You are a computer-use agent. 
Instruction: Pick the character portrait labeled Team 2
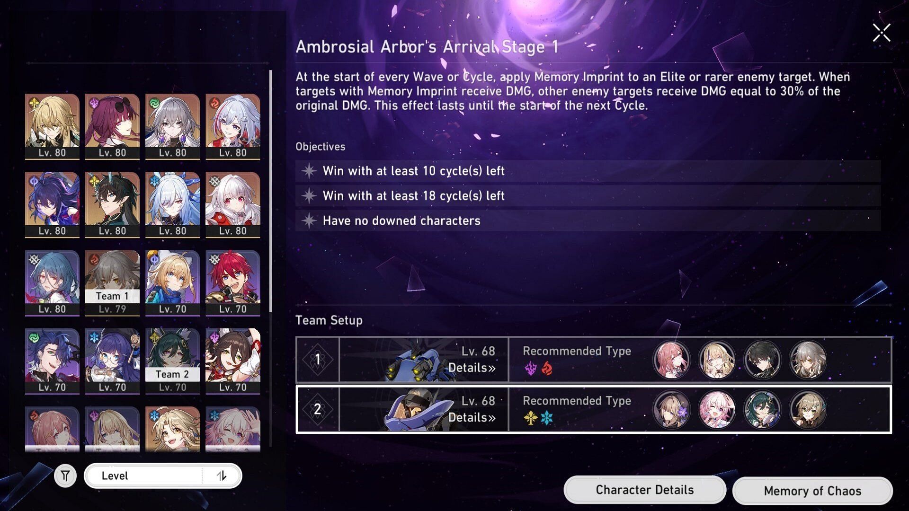pyautogui.click(x=172, y=361)
